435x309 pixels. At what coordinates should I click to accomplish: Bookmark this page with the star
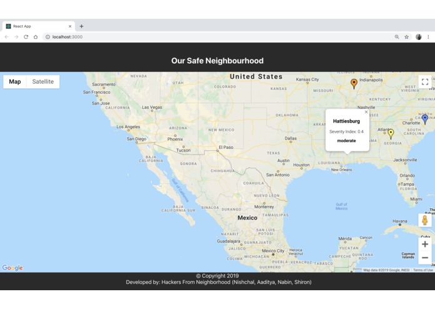point(406,37)
